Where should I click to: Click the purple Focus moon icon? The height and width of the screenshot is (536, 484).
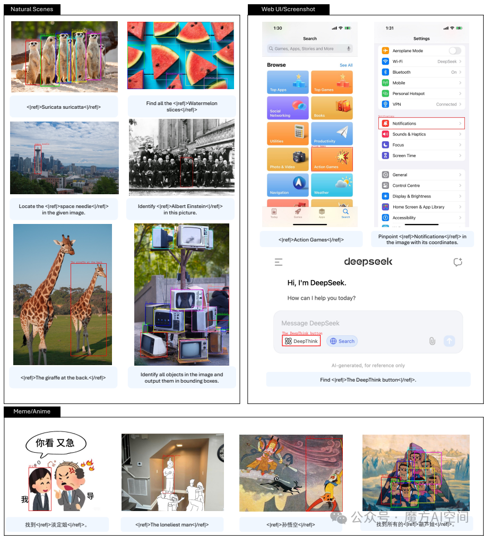tap(385, 145)
